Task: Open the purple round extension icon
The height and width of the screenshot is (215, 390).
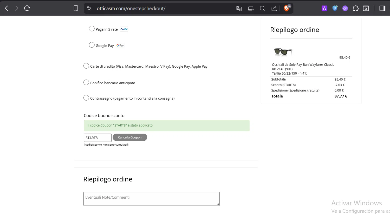Action: (345, 8)
